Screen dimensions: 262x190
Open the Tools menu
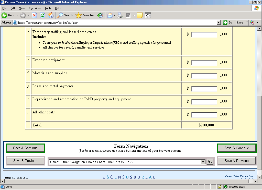click(x=48, y=8)
